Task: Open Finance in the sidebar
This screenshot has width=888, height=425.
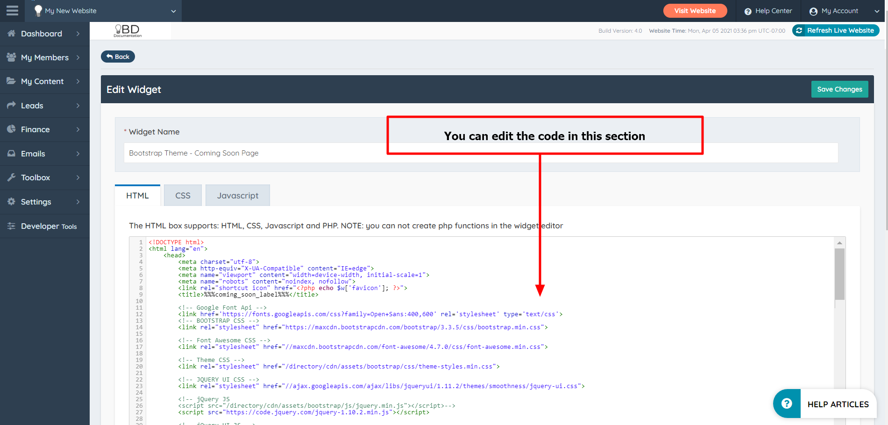Action: click(45, 129)
